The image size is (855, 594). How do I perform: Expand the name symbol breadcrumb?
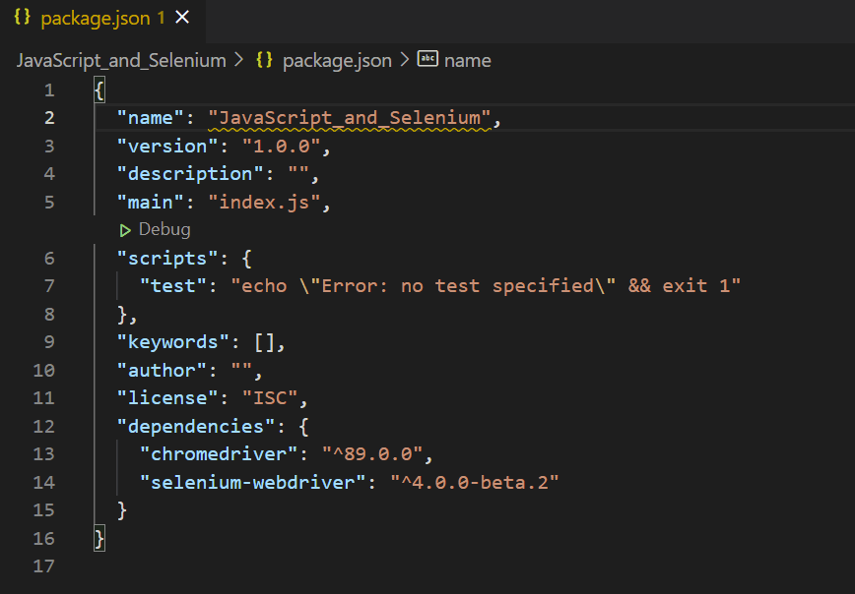tap(467, 60)
